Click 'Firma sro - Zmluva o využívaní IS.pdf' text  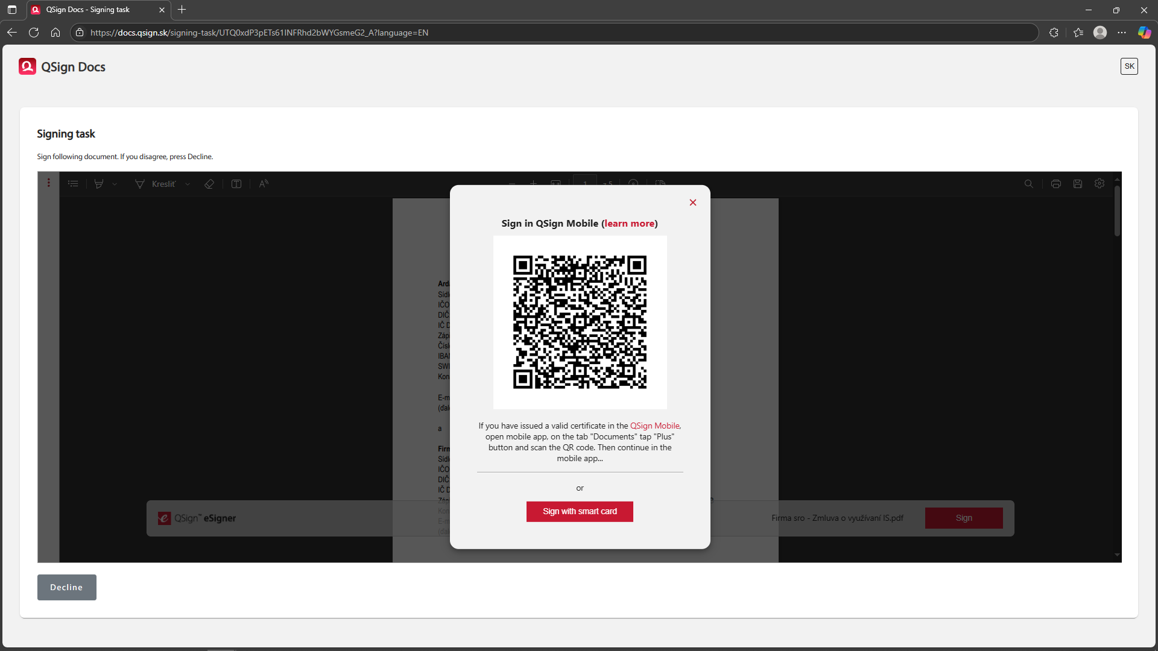tap(837, 518)
